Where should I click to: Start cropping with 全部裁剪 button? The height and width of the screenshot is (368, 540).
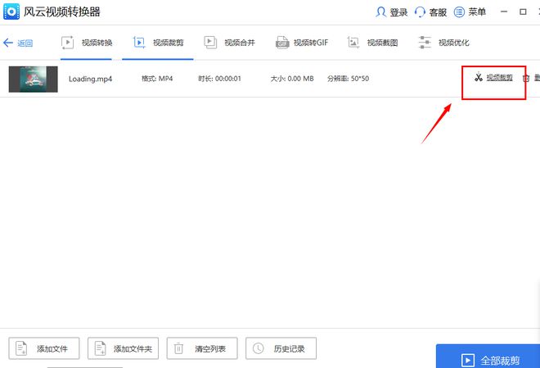pyautogui.click(x=488, y=359)
